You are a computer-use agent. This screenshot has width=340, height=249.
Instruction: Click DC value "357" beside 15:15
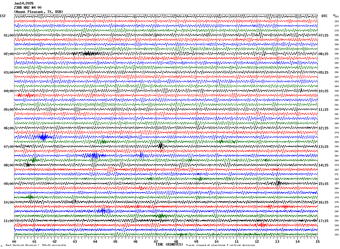point(336,184)
